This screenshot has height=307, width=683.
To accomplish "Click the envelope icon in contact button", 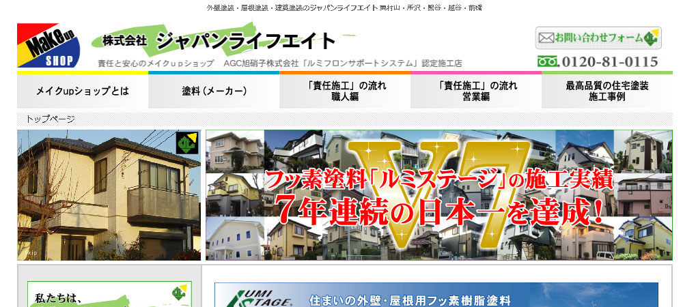I will tap(546, 38).
